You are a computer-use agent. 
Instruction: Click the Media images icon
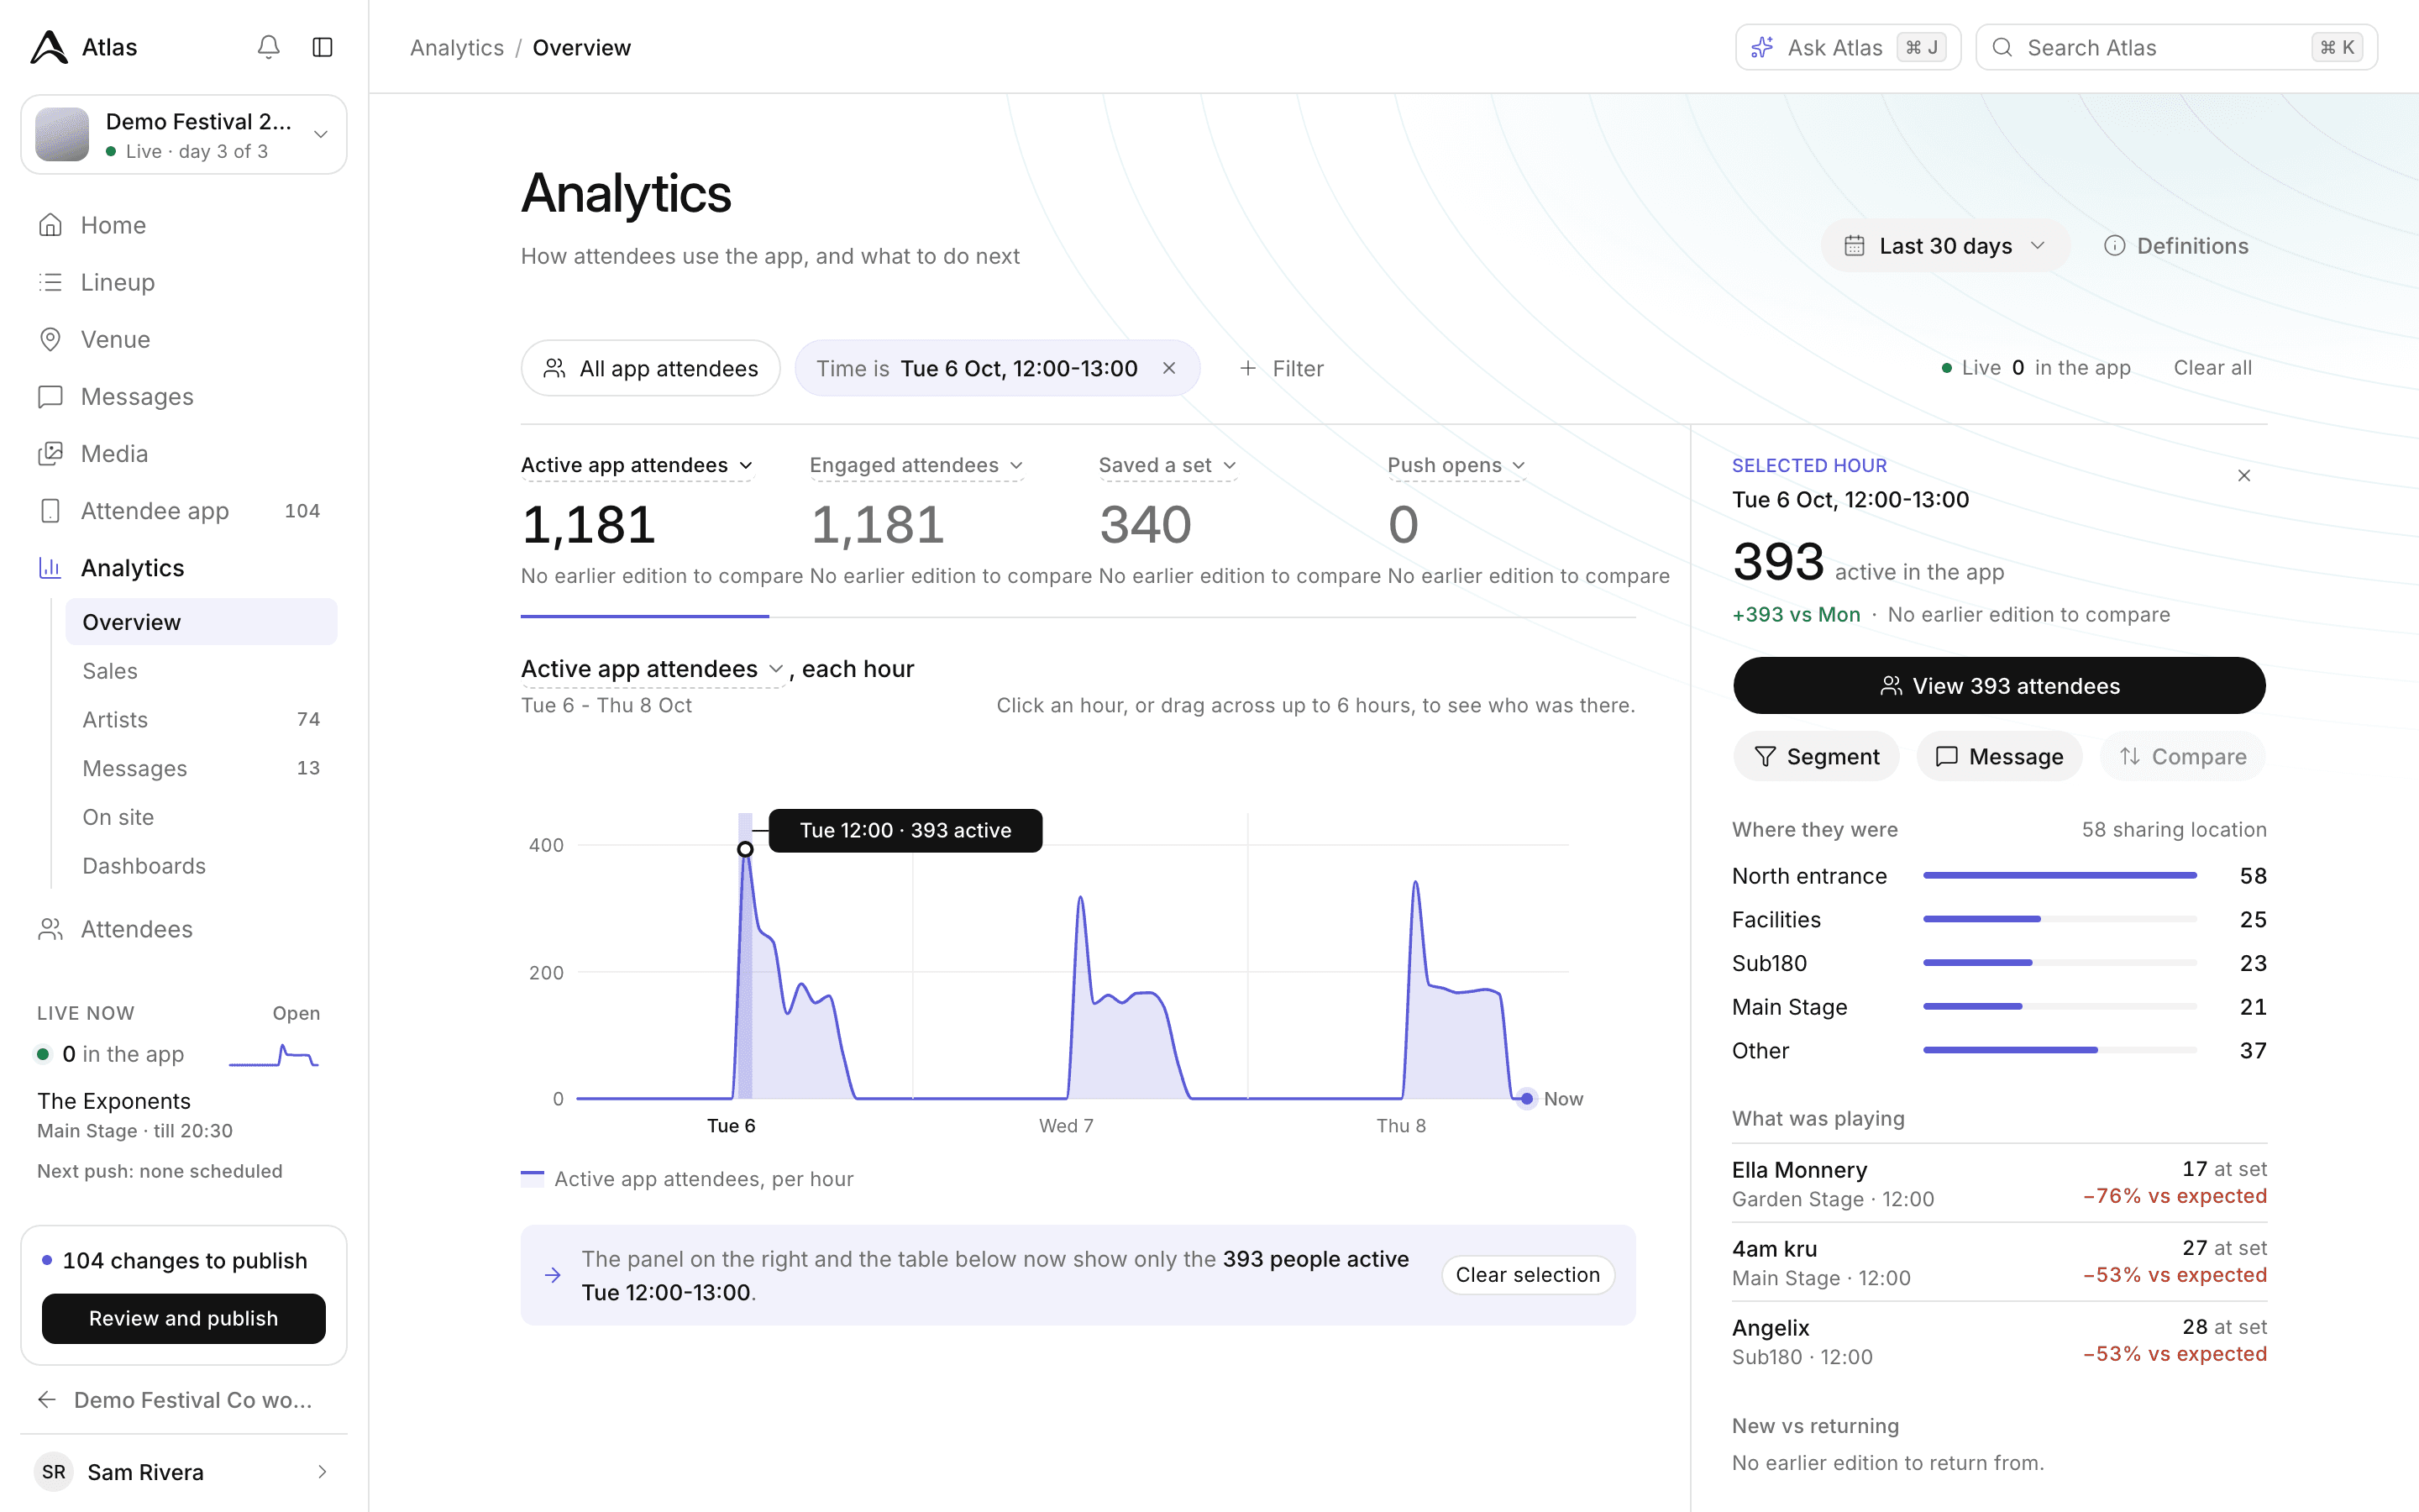click(x=50, y=453)
